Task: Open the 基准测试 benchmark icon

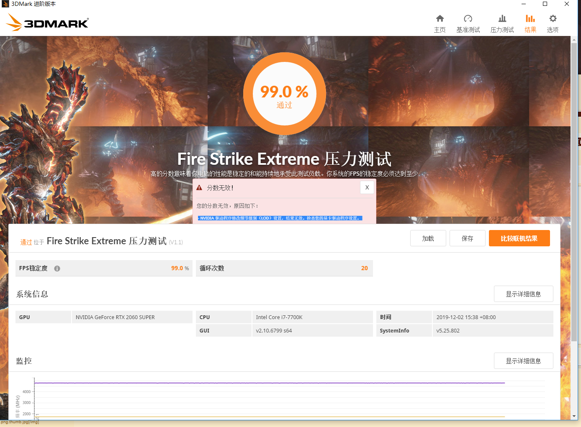Action: click(468, 23)
